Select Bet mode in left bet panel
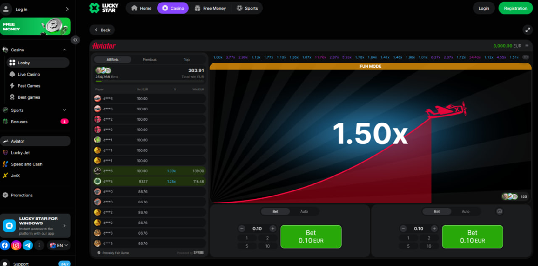Image resolution: width=538 pixels, height=266 pixels. click(x=275, y=211)
